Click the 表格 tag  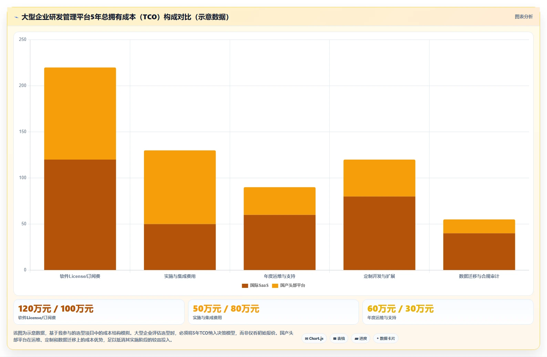click(x=339, y=338)
